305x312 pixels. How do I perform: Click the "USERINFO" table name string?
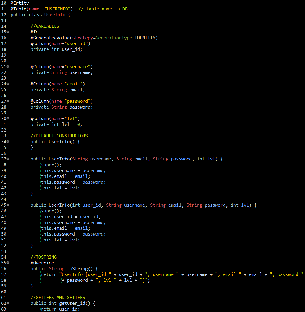point(57,9)
